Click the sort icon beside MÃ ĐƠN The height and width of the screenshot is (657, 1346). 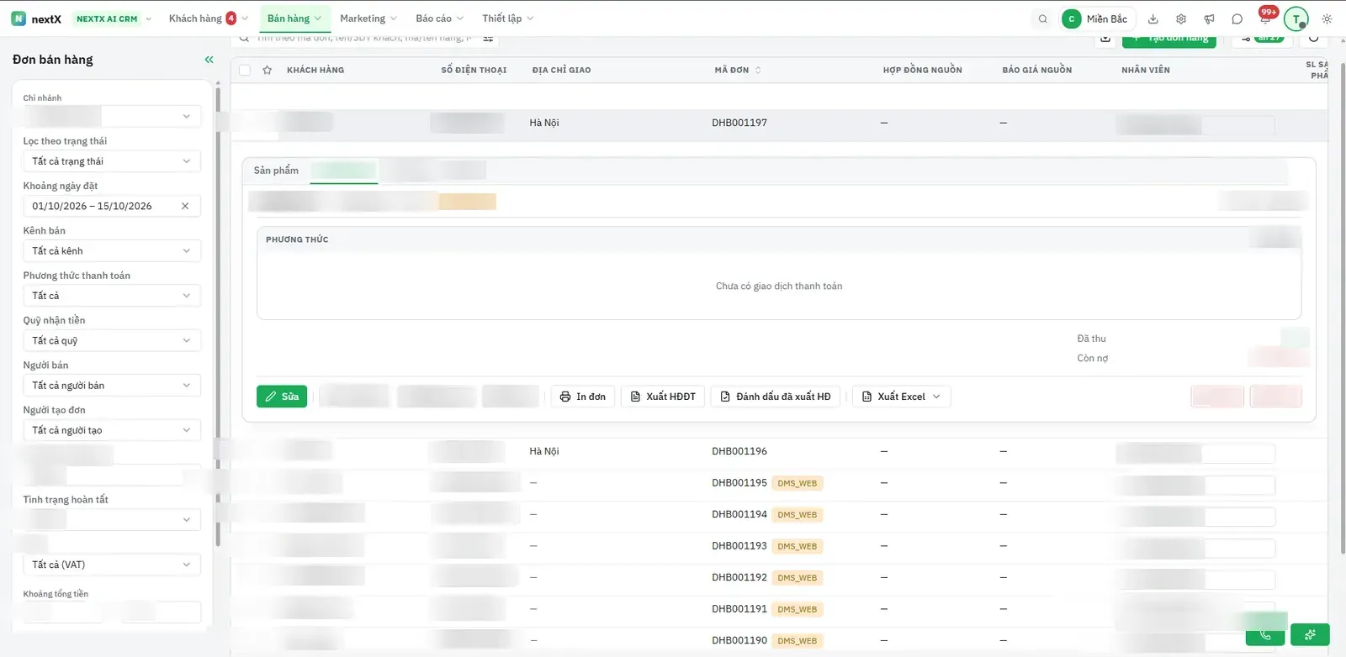click(x=758, y=70)
